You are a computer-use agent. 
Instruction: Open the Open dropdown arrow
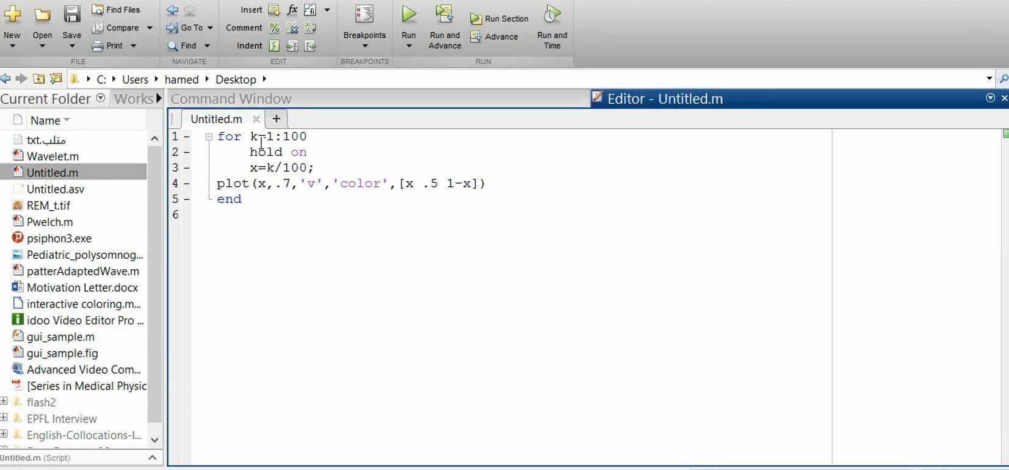[x=42, y=46]
